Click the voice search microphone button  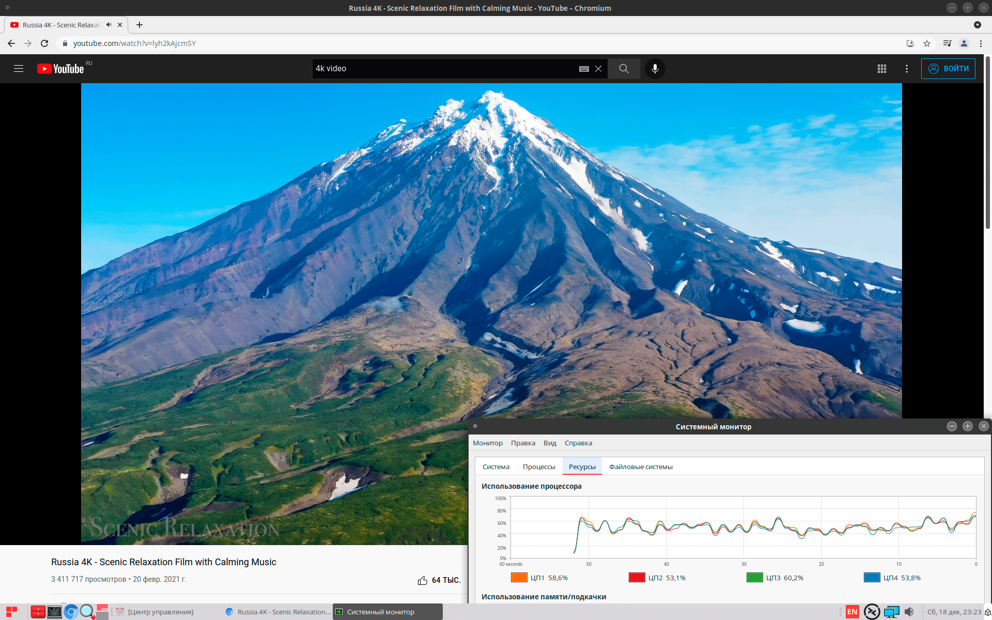pyautogui.click(x=655, y=69)
